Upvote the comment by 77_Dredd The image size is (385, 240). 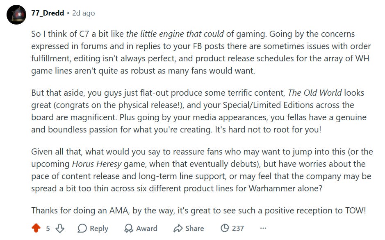[x=36, y=228]
